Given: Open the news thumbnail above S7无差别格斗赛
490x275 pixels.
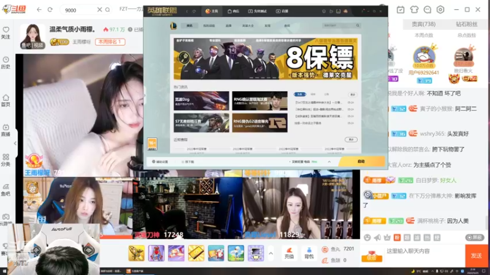Looking at the screenshot, I should [x=202, y=101].
